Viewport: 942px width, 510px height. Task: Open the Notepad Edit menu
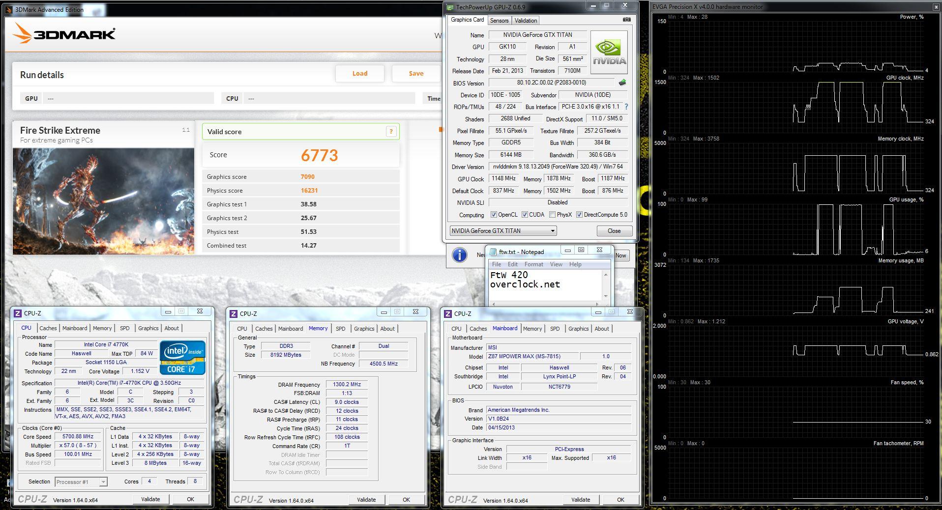[512, 264]
